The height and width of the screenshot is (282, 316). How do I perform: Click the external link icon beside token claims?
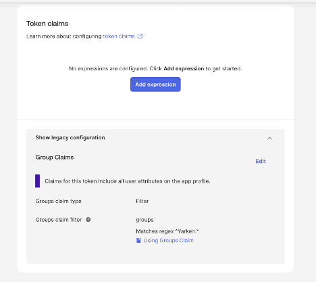tap(140, 37)
